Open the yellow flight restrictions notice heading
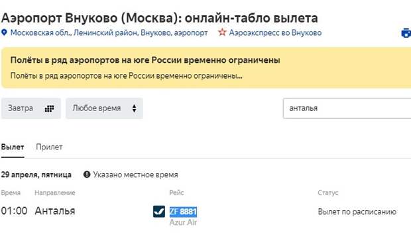The image size is (411, 238). tap(145, 60)
